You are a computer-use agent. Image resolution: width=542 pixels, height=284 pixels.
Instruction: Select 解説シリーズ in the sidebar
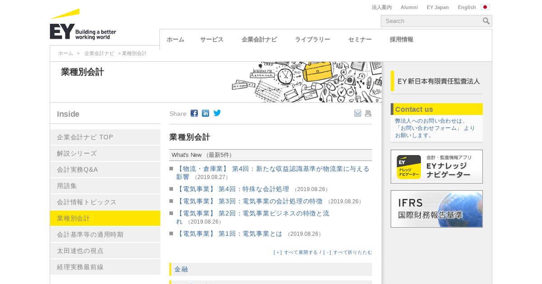(x=105, y=153)
